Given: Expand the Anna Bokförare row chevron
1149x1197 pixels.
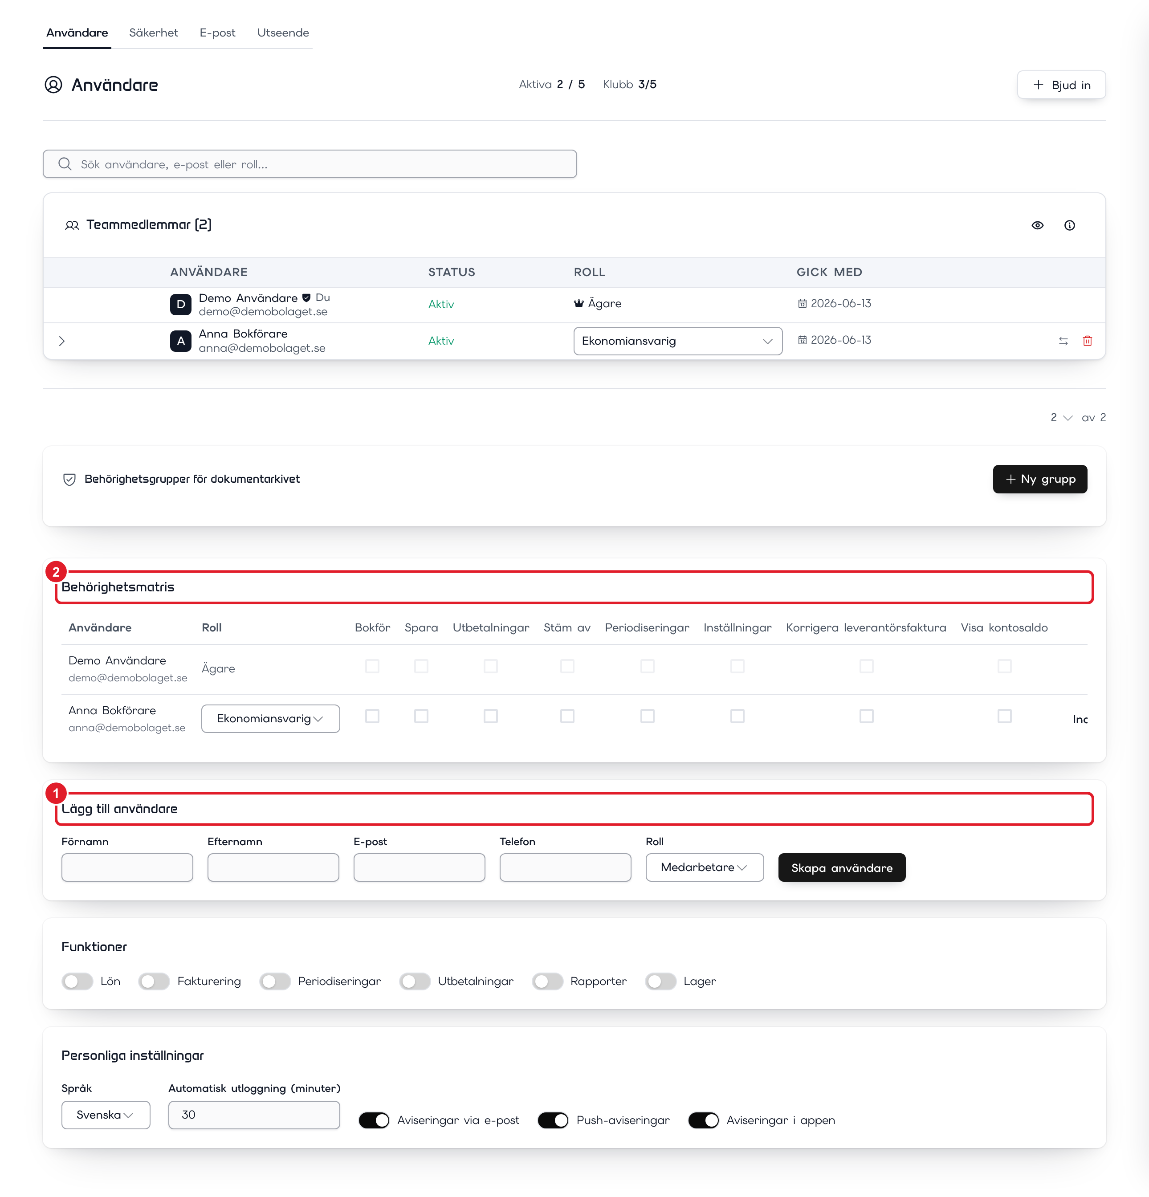Looking at the screenshot, I should 62,341.
